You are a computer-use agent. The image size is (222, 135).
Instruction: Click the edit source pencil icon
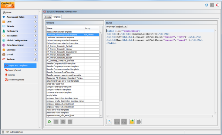pyautogui.click(x=109, y=122)
